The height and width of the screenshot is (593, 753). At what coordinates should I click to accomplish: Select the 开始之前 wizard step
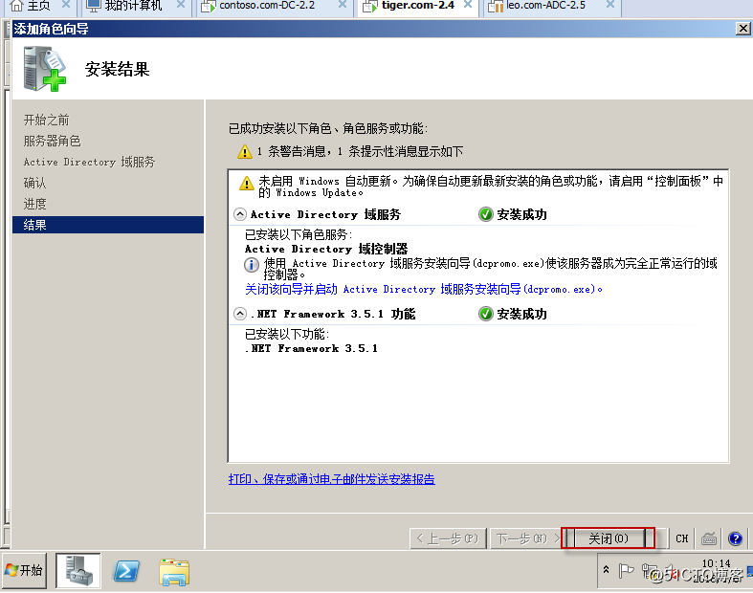tap(46, 120)
